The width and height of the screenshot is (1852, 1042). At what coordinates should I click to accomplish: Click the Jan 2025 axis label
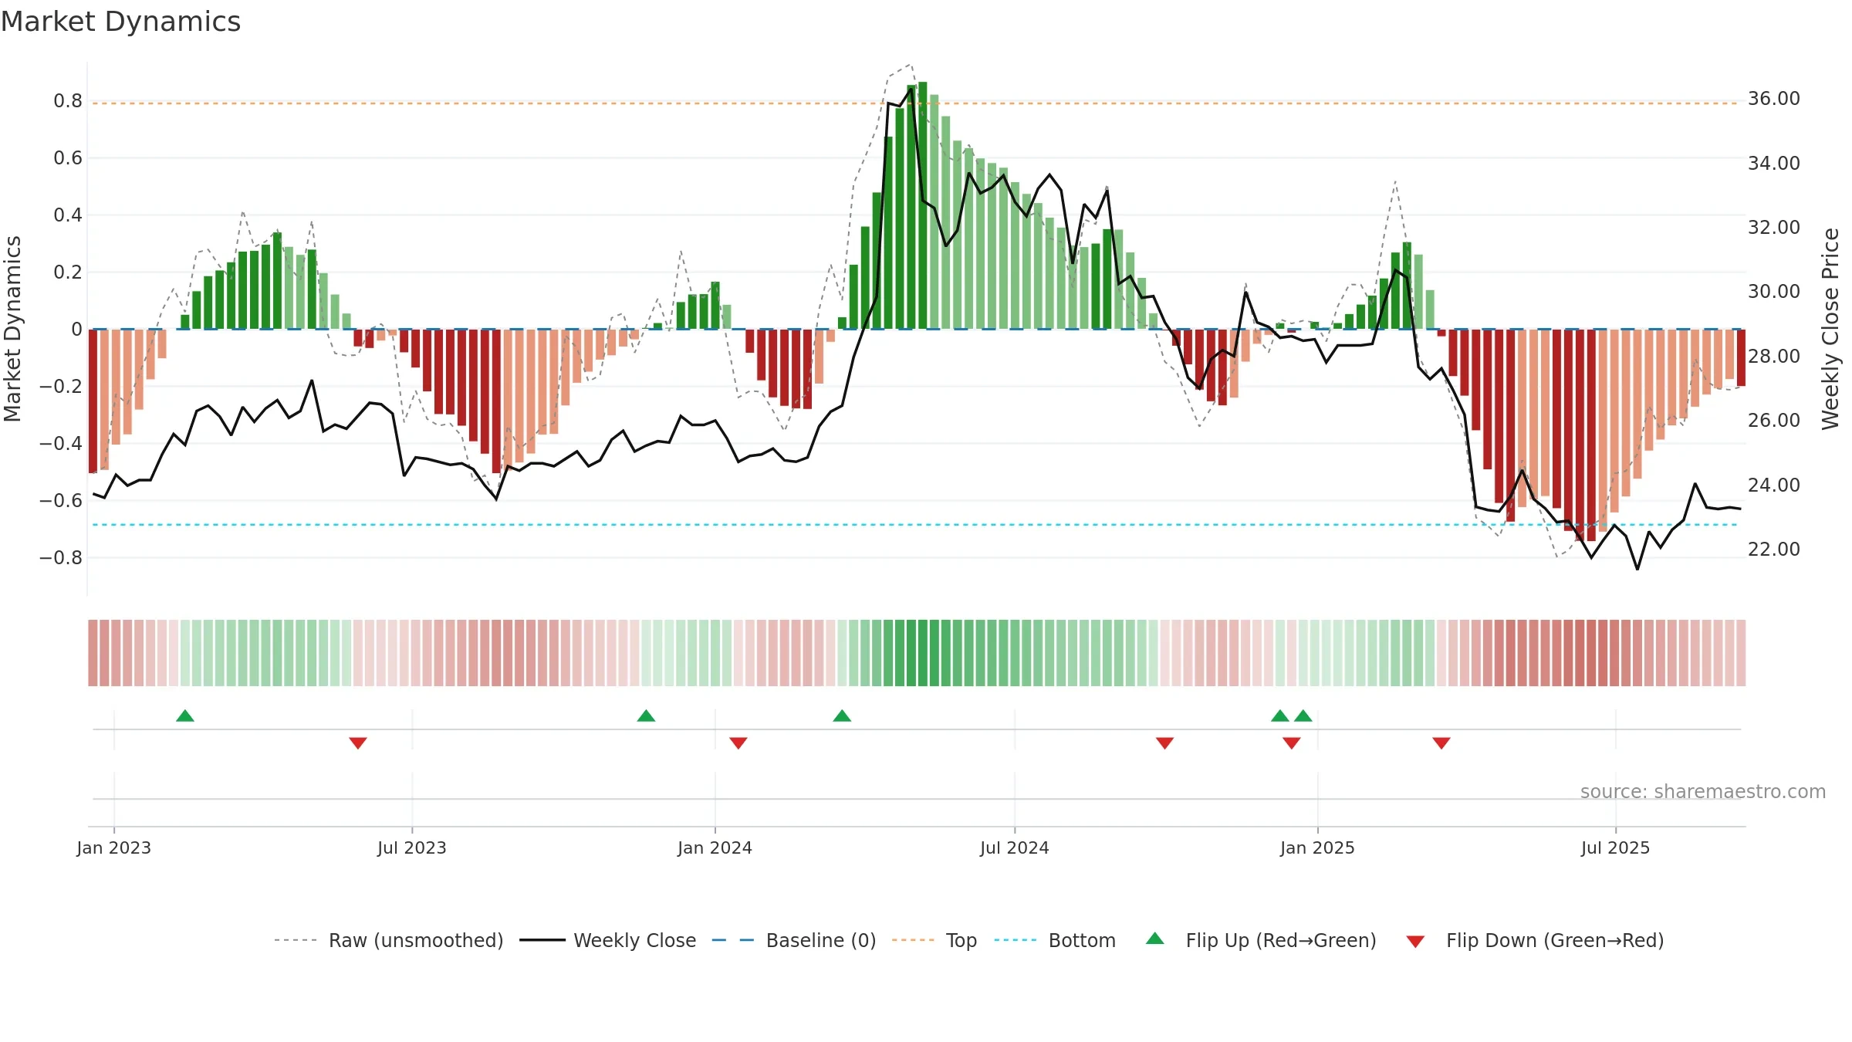1318,847
